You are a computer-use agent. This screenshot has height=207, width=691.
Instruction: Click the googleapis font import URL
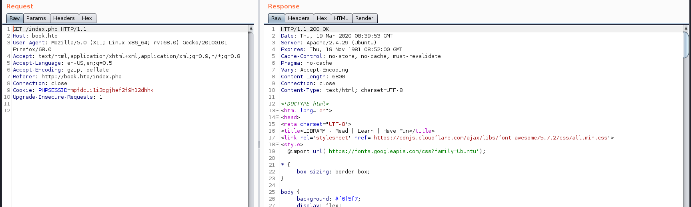point(403,151)
